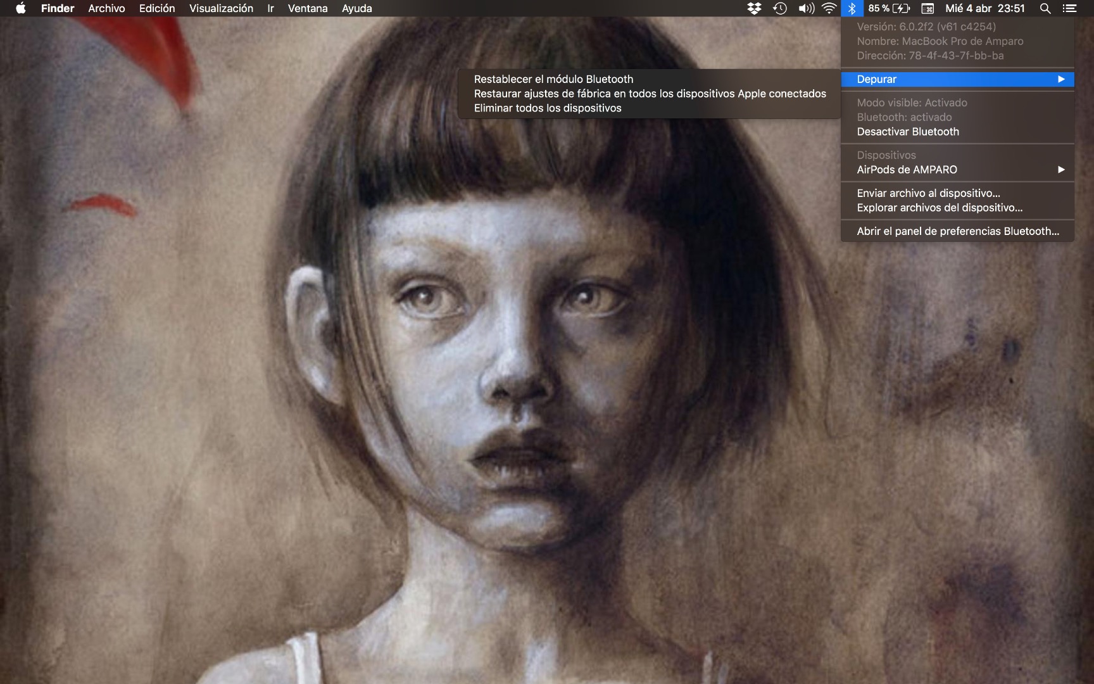
Task: Click the date and time clock
Action: pyautogui.click(x=985, y=8)
